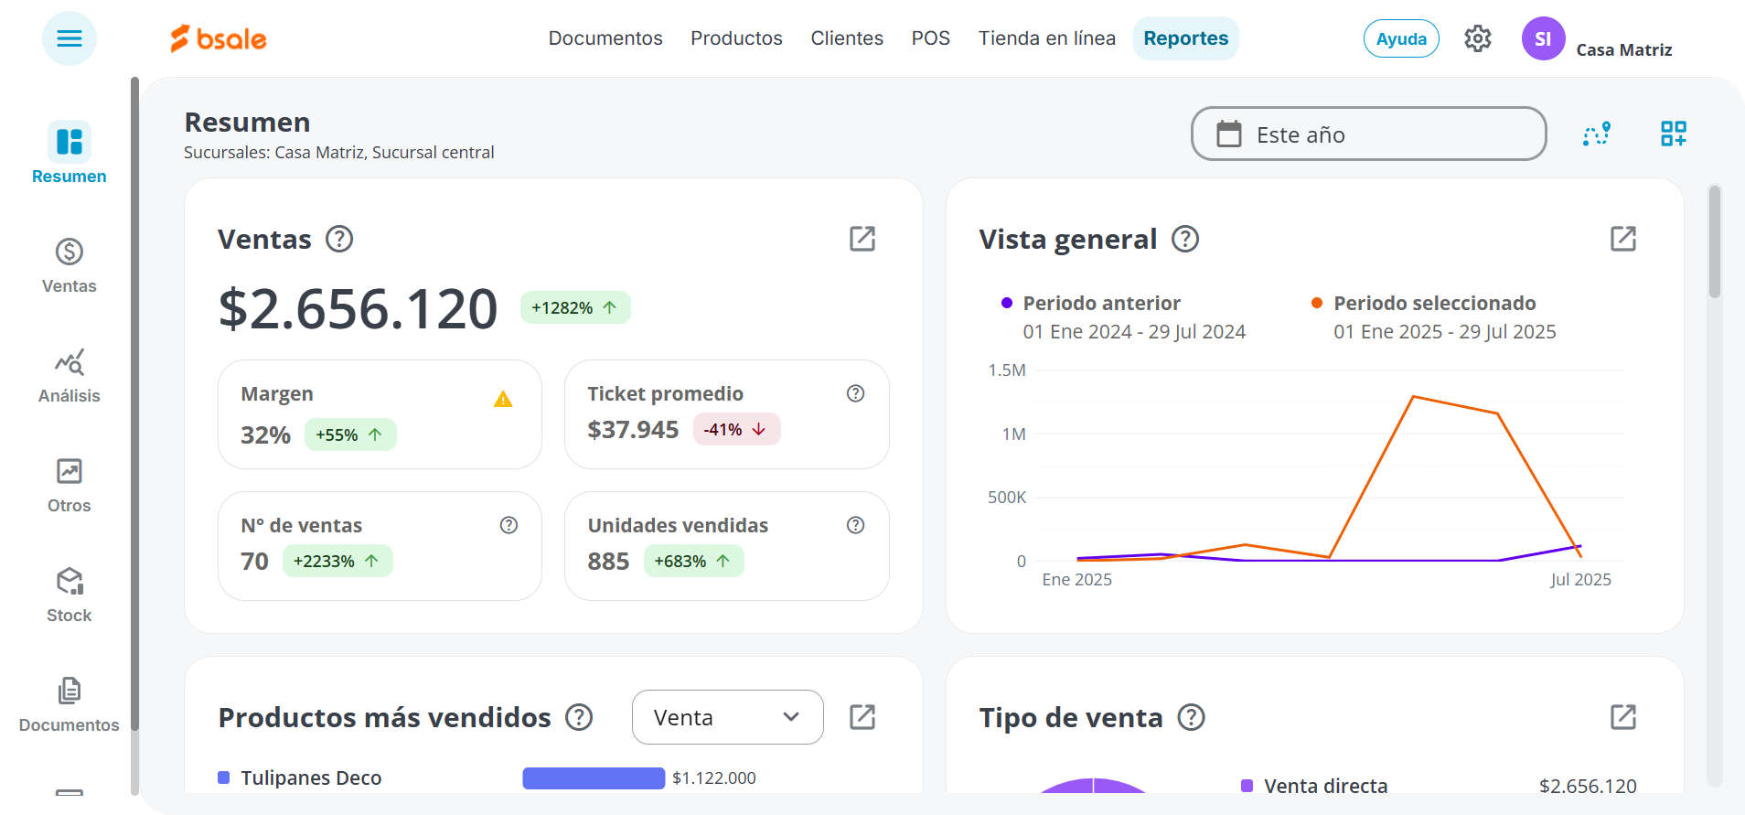1745x815 pixels.
Task: Click the Casa Matriz account label
Action: 1624,49
